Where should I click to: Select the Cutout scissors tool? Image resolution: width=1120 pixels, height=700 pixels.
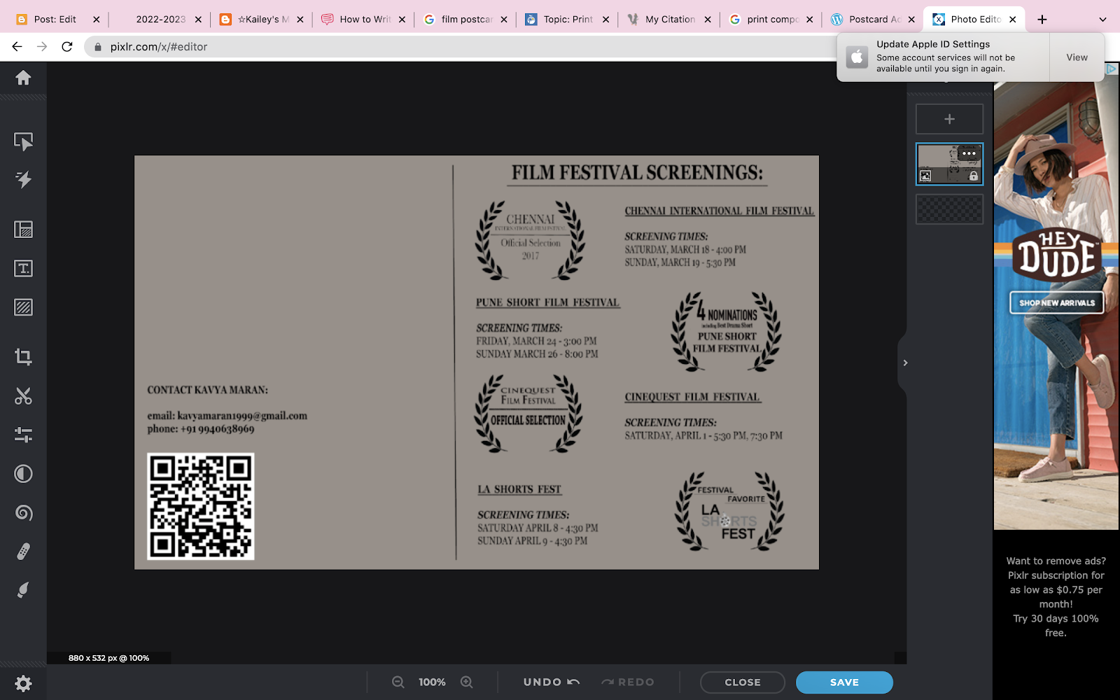tap(23, 396)
